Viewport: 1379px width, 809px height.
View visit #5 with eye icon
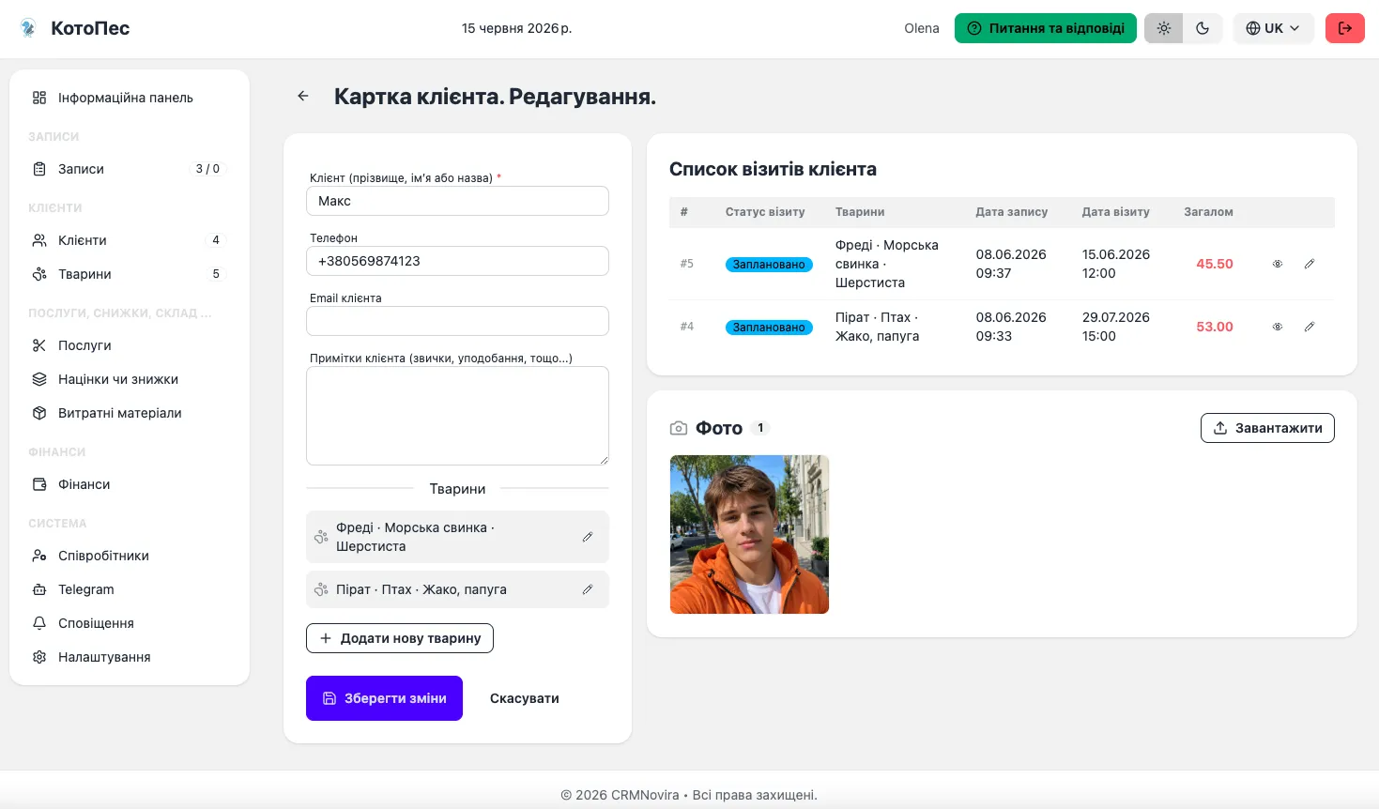pos(1278,264)
